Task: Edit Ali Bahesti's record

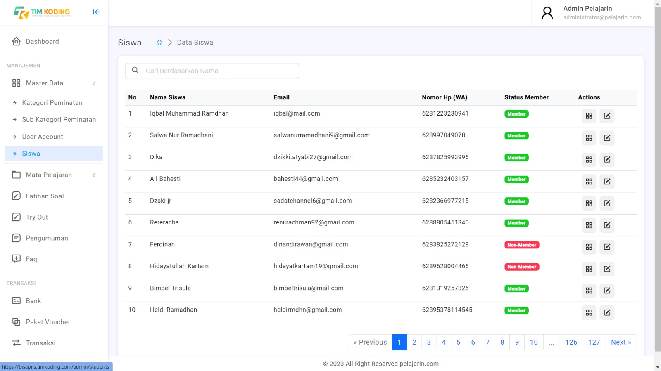Action: point(607,182)
